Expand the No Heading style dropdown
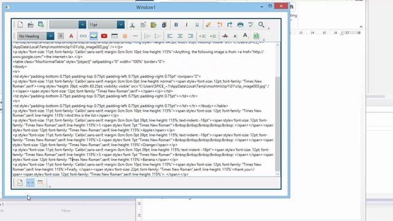Viewport: 393px width, 221px height. point(50,36)
